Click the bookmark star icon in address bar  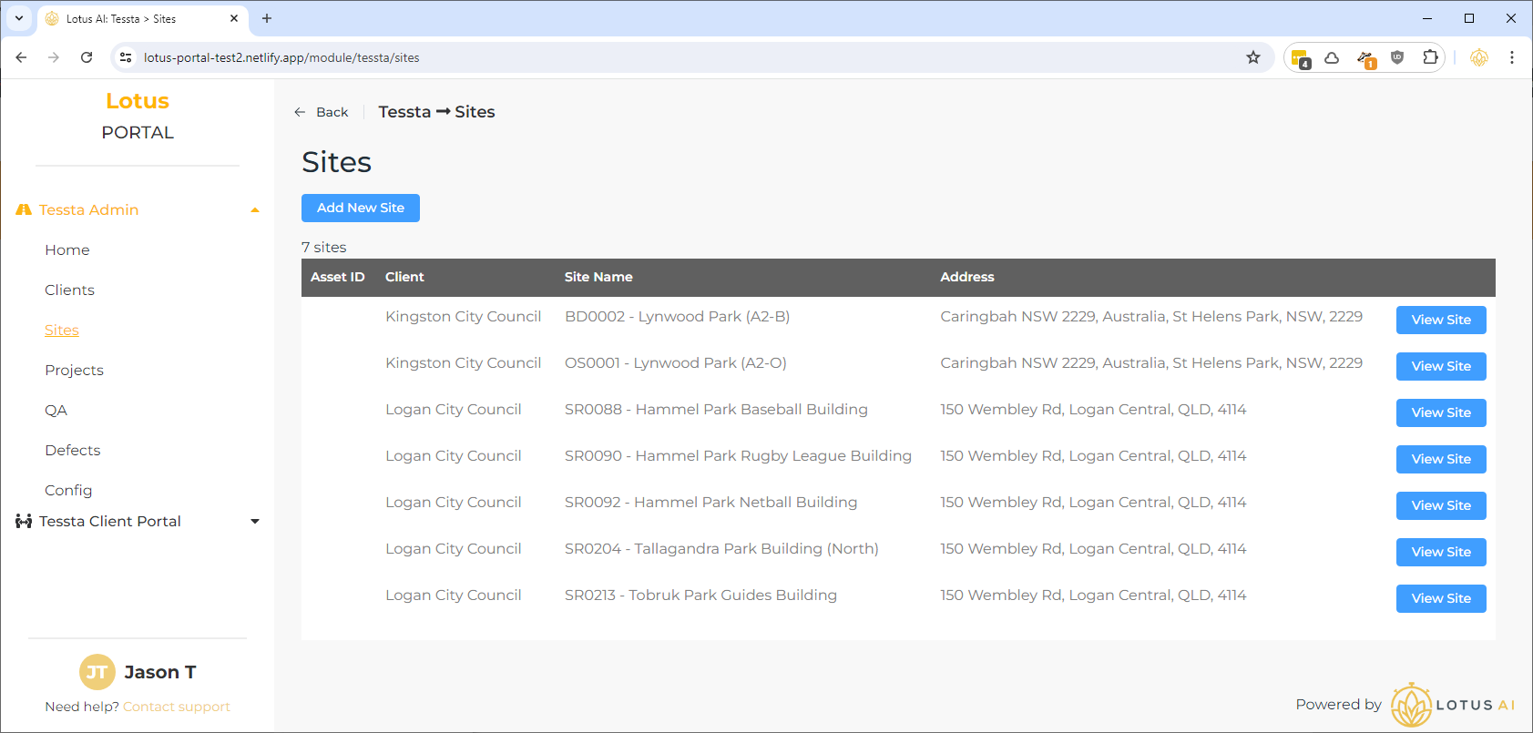coord(1253,57)
